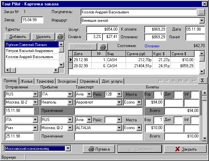Screen dimensions: 209x161
Task: Click the Удалить tourist button
Action: tap(43, 37)
